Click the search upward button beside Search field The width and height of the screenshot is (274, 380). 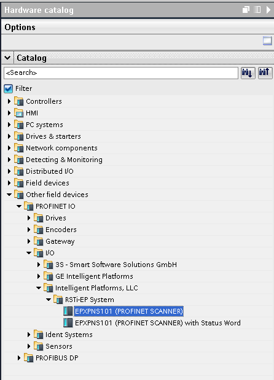[x=265, y=72]
